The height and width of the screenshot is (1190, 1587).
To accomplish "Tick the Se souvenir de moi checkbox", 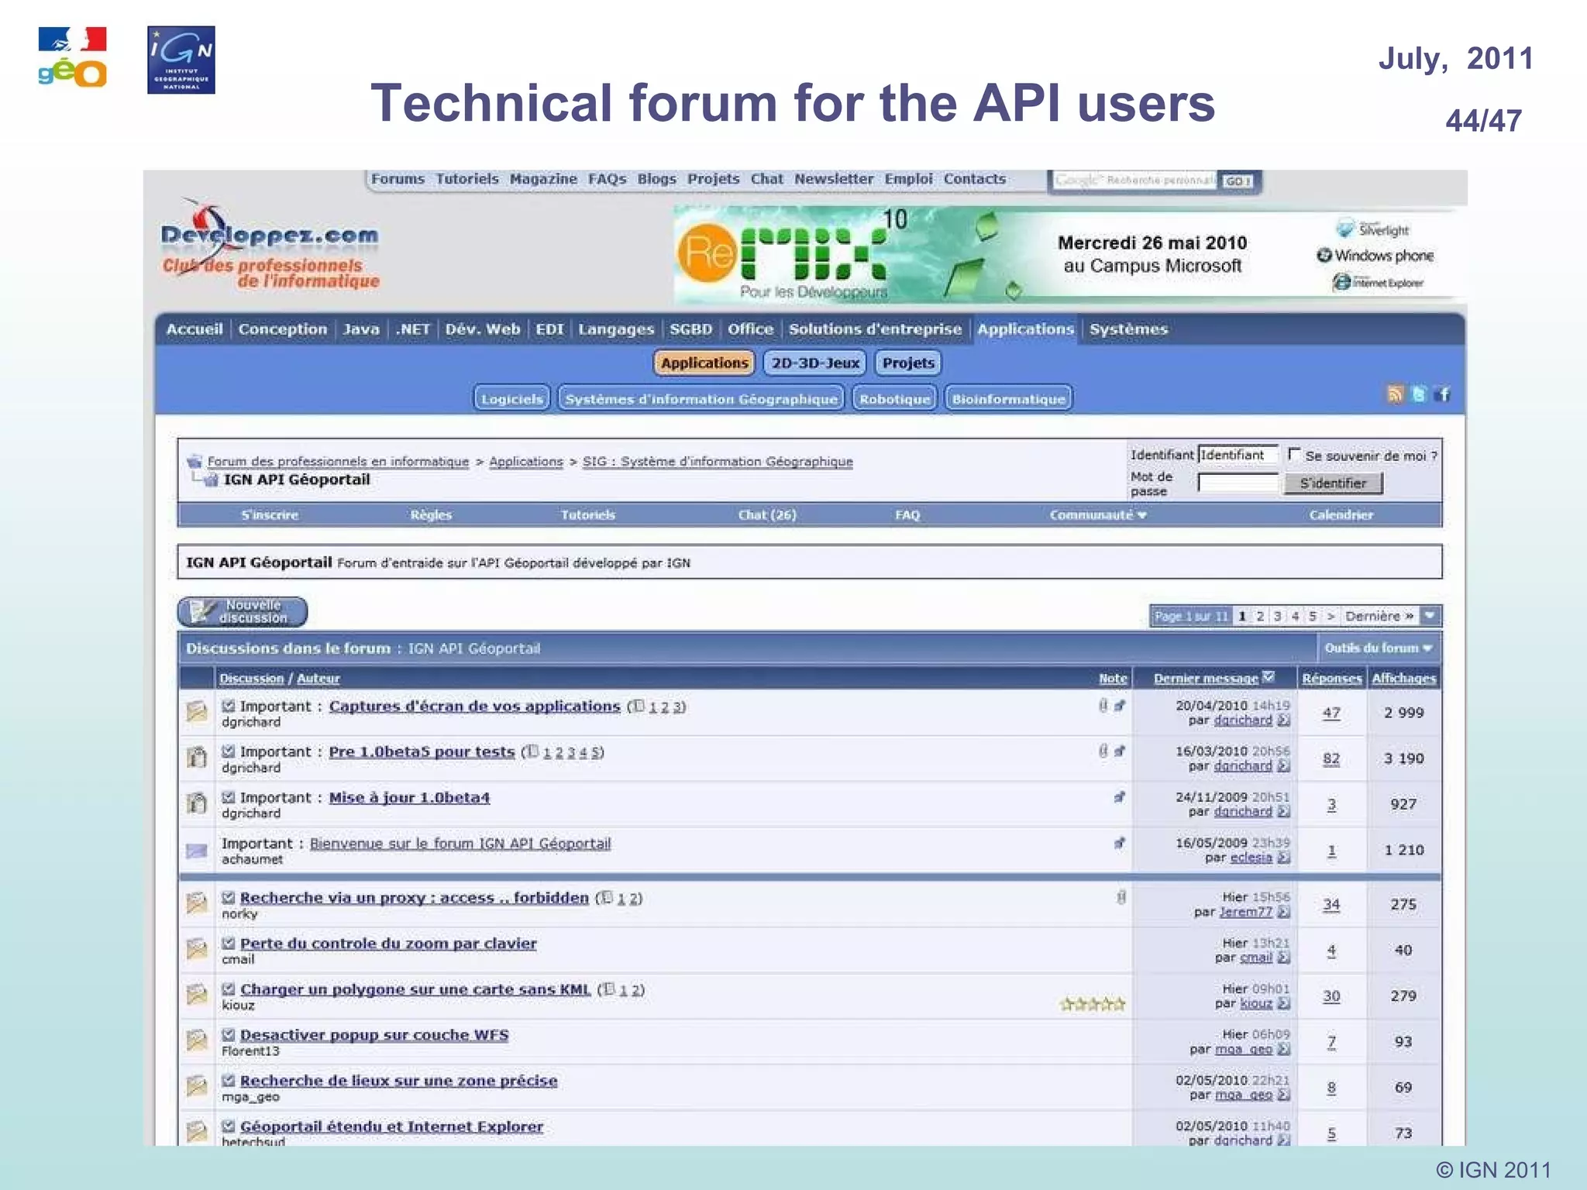I will coord(1293,454).
